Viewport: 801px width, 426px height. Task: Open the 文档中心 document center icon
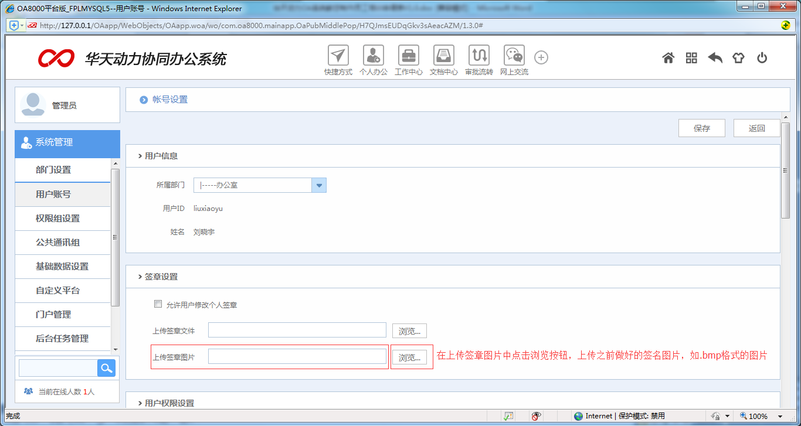pyautogui.click(x=443, y=57)
